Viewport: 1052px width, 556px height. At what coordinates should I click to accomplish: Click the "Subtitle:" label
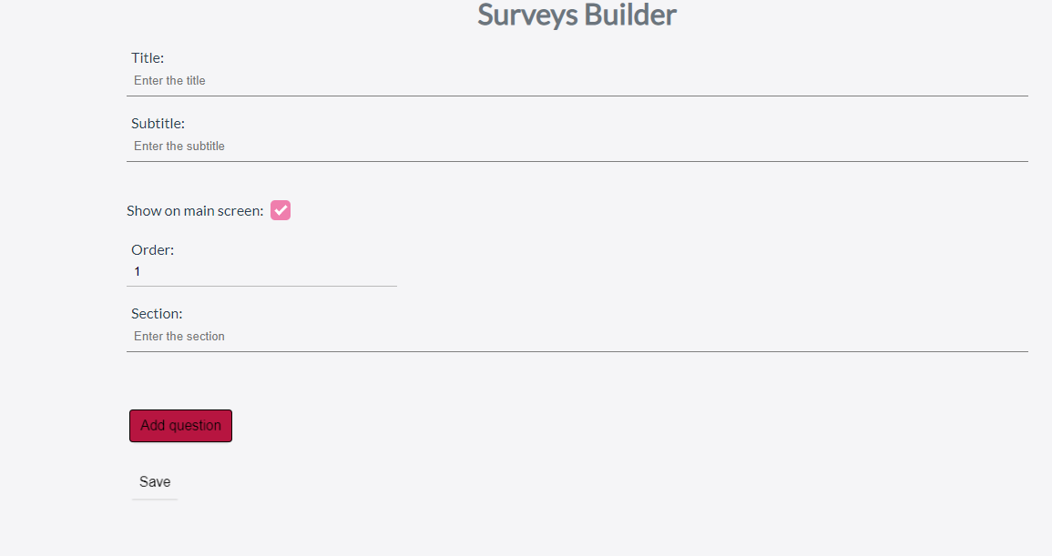(x=158, y=124)
